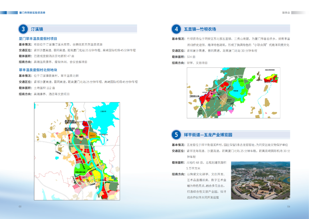This screenshot has height=219, width=309.
Task: Click the blue bar beside 厦门市同安区投资清单
Action: [x=9, y=13]
